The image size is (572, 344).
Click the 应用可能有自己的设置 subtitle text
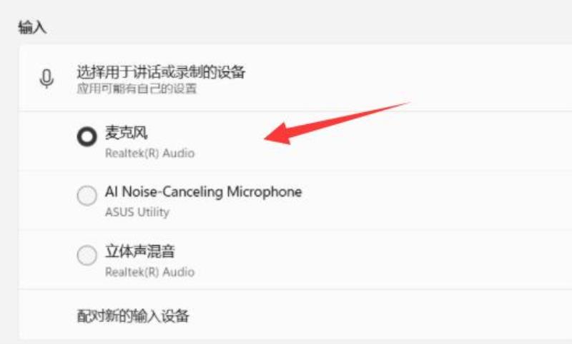(137, 88)
